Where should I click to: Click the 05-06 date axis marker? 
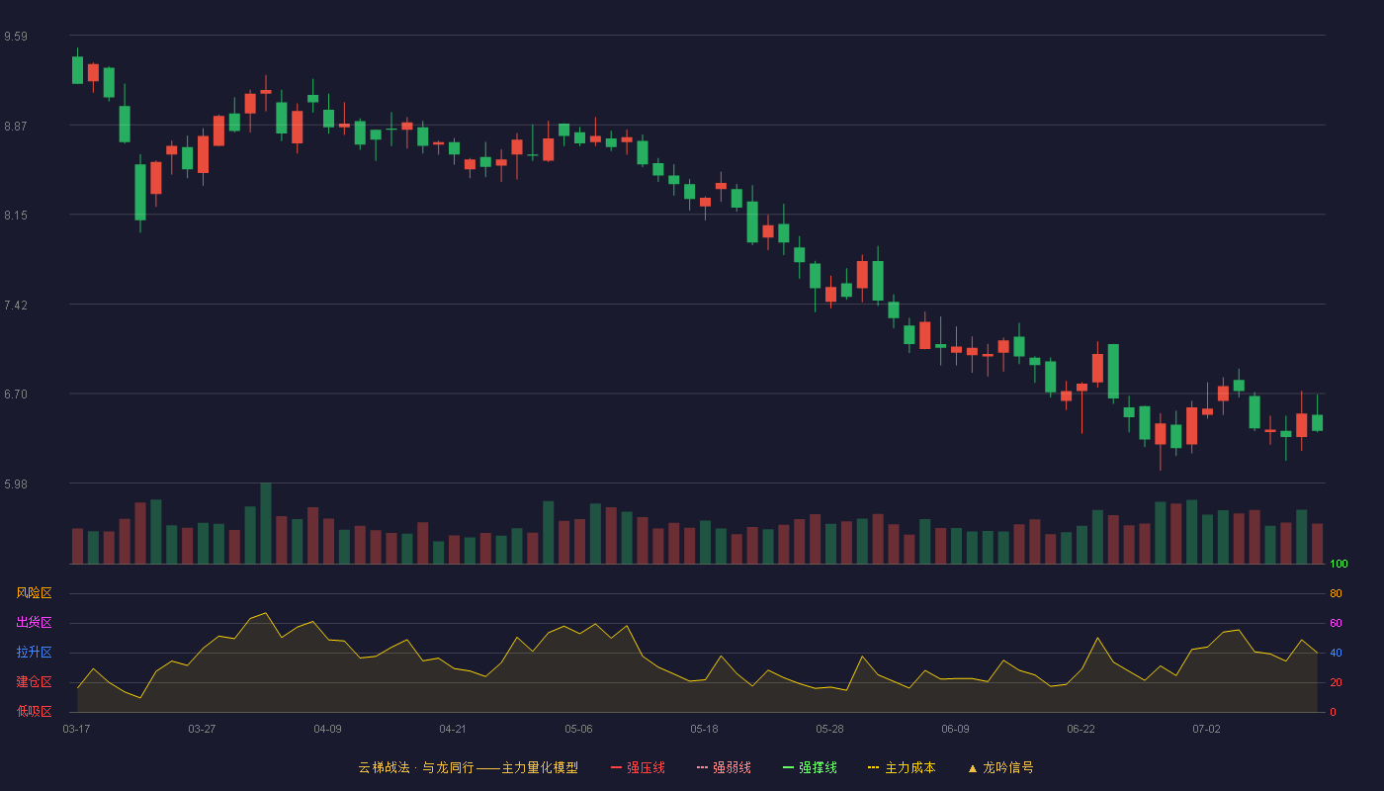[x=578, y=729]
